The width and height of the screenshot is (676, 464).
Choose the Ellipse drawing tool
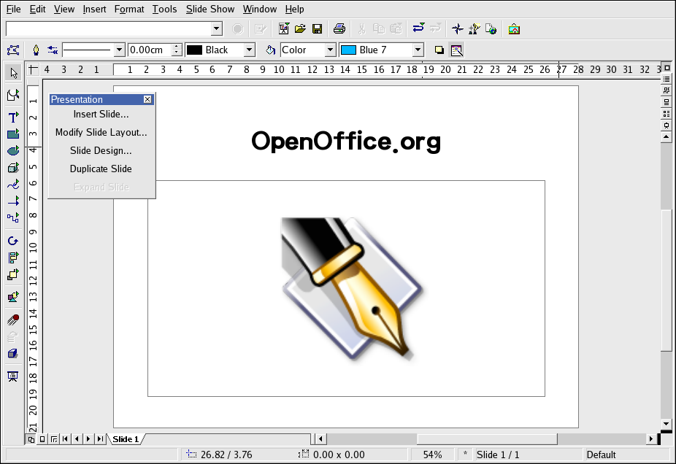pyautogui.click(x=12, y=151)
